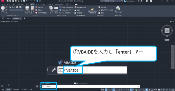Click the command line input showing VBAIDE
Viewport: 175px width, 91px height.
click(91, 86)
